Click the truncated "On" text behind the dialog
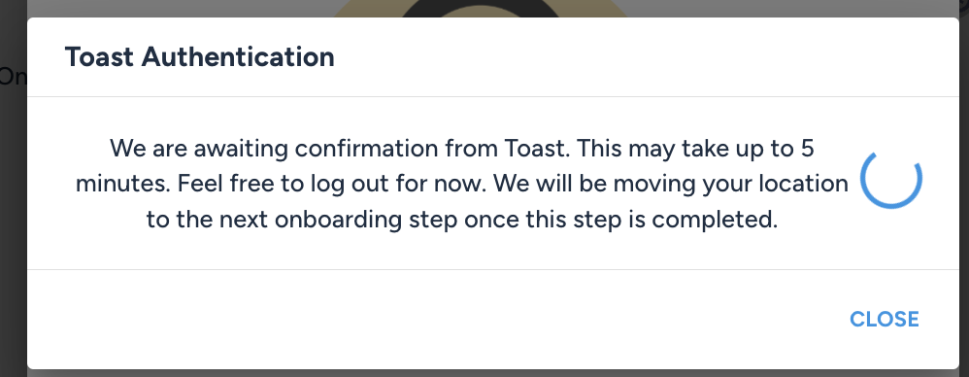Viewport: 969px width, 377px height. coord(13,77)
